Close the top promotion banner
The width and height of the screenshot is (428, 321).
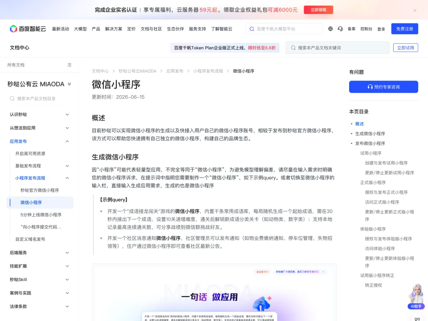pos(415,10)
